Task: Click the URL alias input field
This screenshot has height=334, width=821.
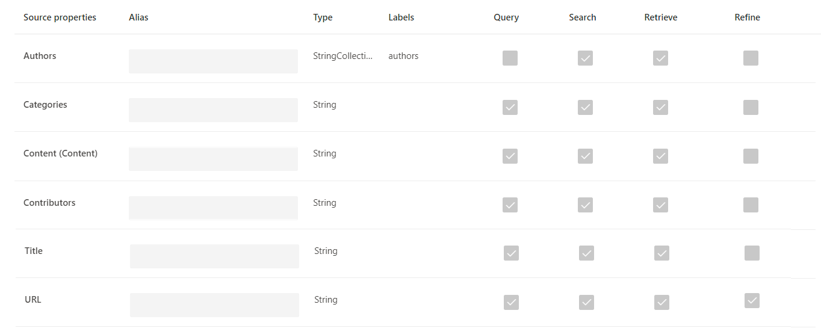Action: [214, 305]
